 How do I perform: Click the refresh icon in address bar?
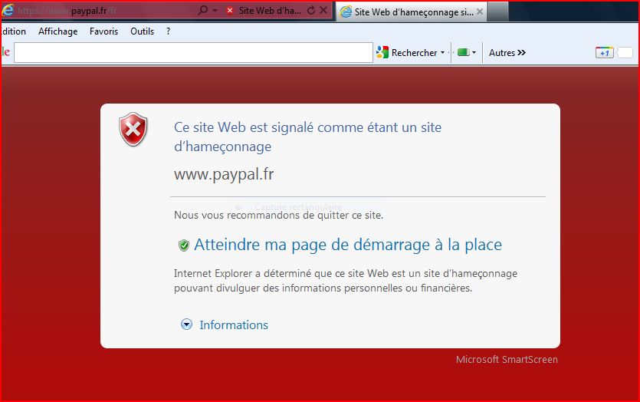coord(311,10)
